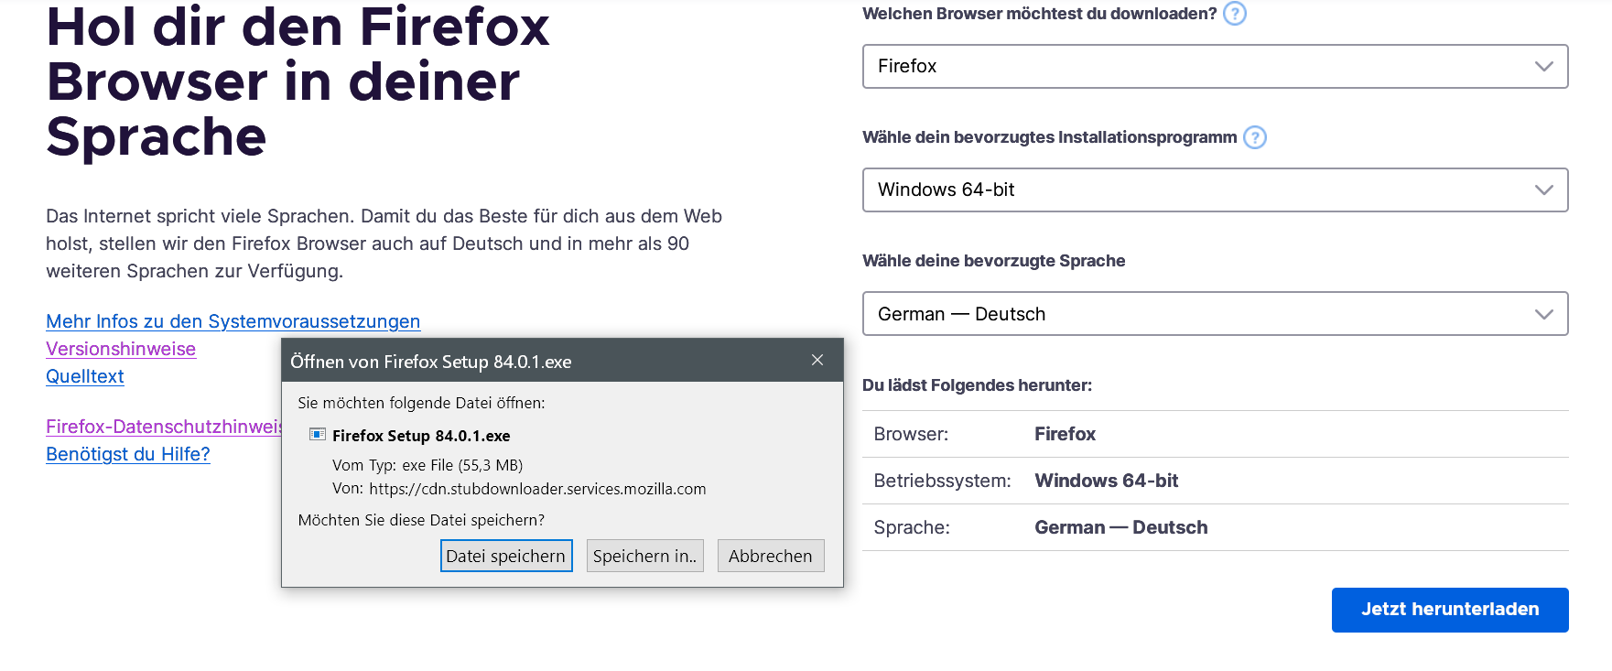The image size is (1612, 671).
Task: Close the Firefox Setup download dialog
Action: [817, 361]
